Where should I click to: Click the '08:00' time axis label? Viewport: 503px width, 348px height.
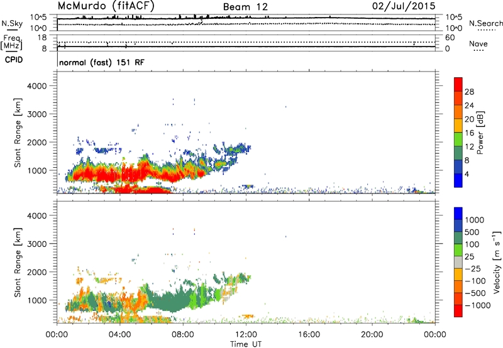point(183,334)
